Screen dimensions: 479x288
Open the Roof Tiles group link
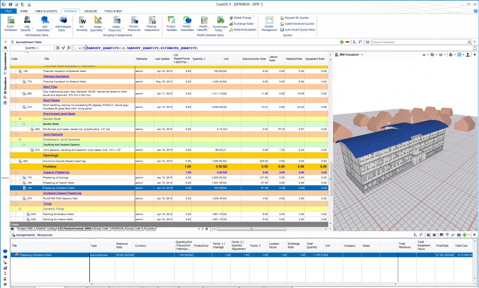coord(50,86)
